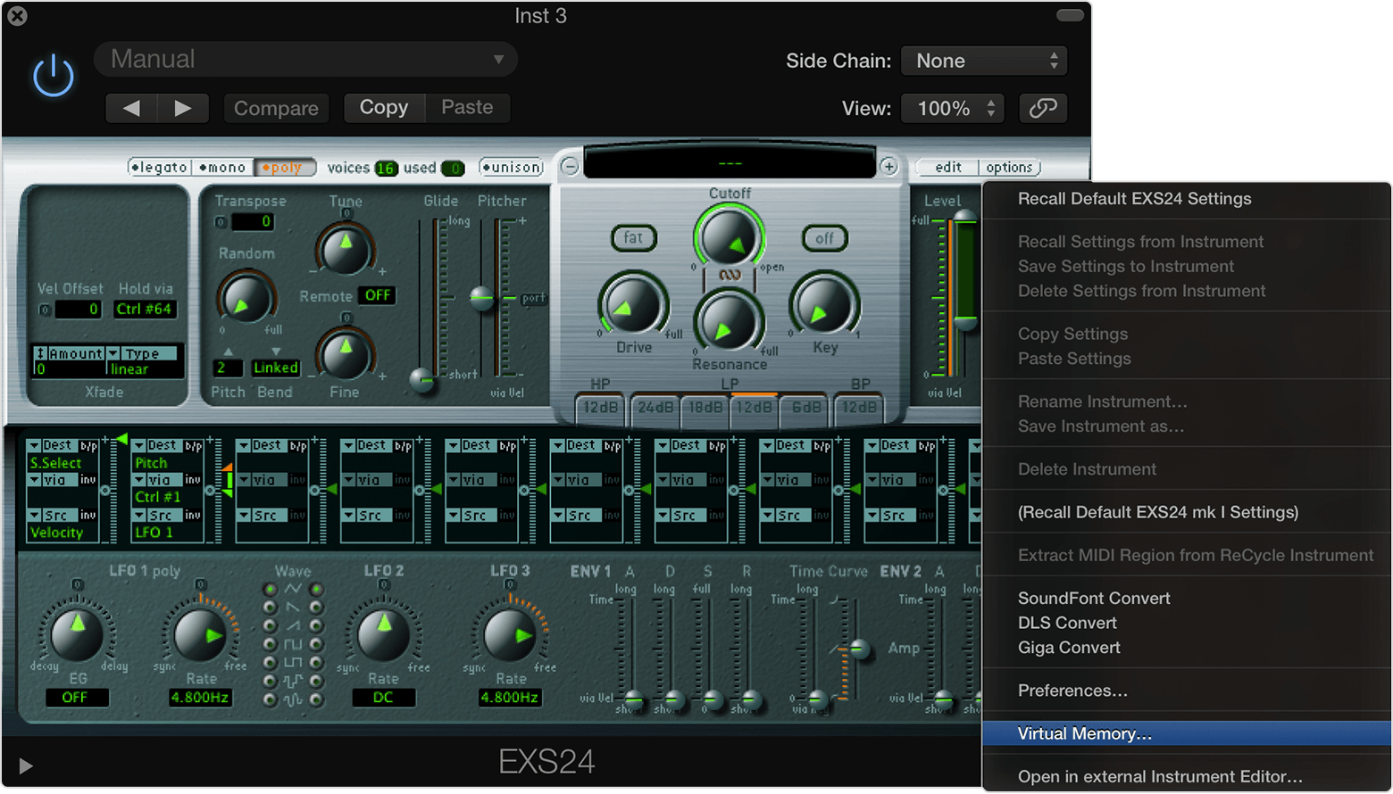
Task: Choose DLS Convert menu item
Action: (1187, 623)
